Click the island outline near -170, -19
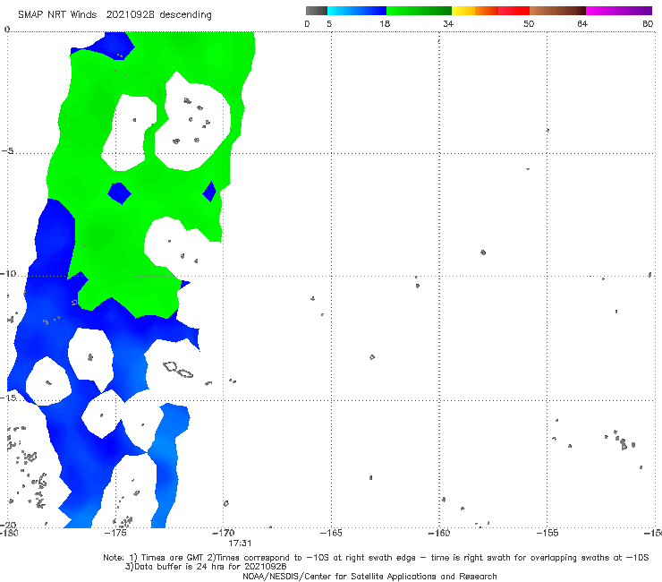 (225, 503)
